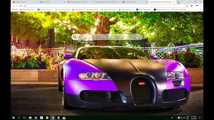Open the volume control in tray
The height and width of the screenshot is (120, 214).
[x=184, y=118]
